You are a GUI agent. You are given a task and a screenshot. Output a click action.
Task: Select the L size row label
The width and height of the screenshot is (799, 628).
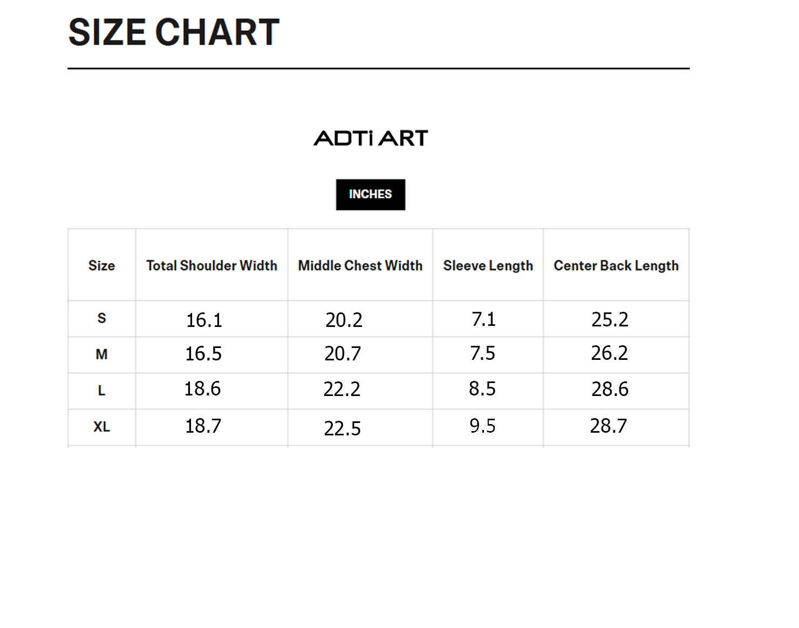click(x=101, y=391)
